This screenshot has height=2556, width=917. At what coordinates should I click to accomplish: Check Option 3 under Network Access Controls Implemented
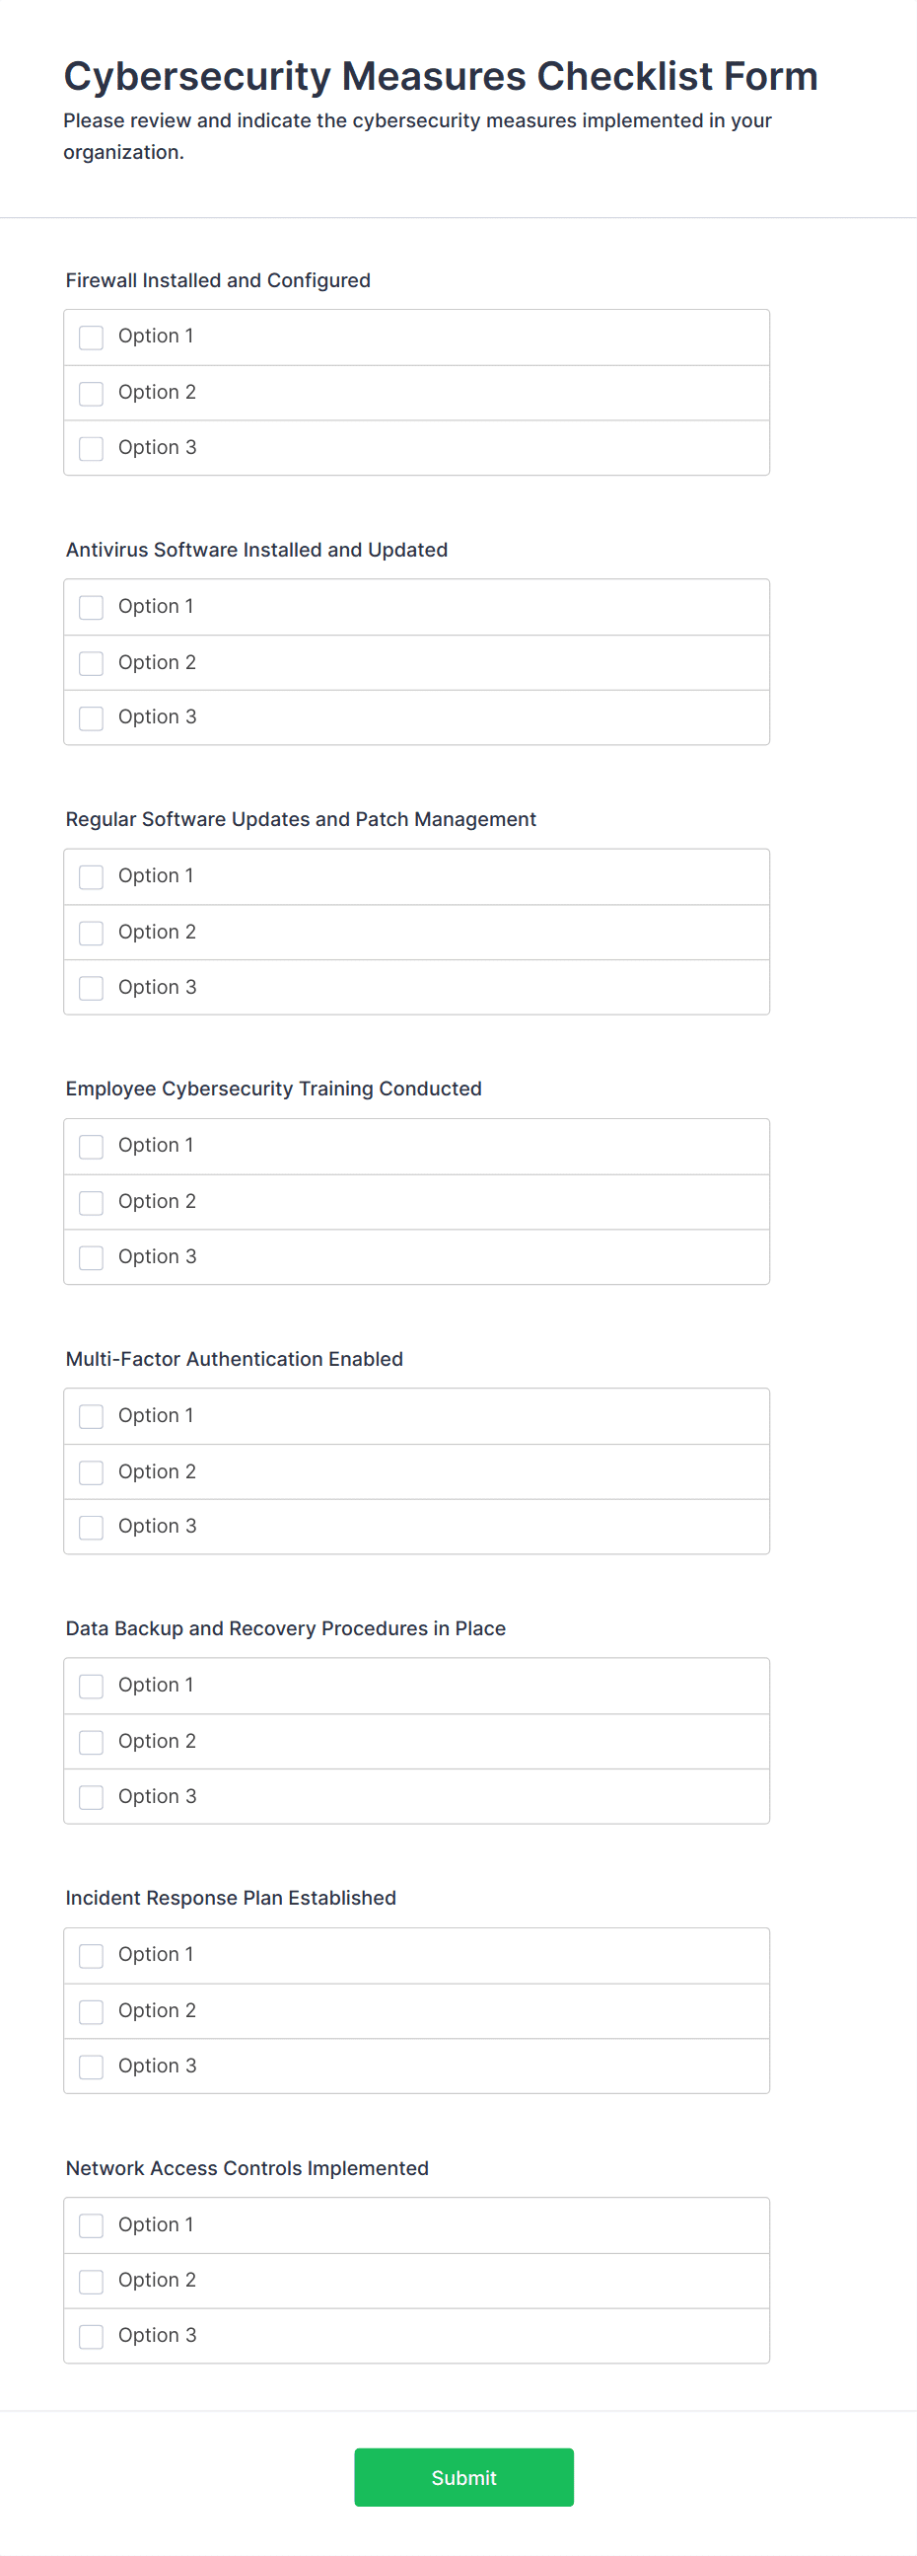[90, 2337]
